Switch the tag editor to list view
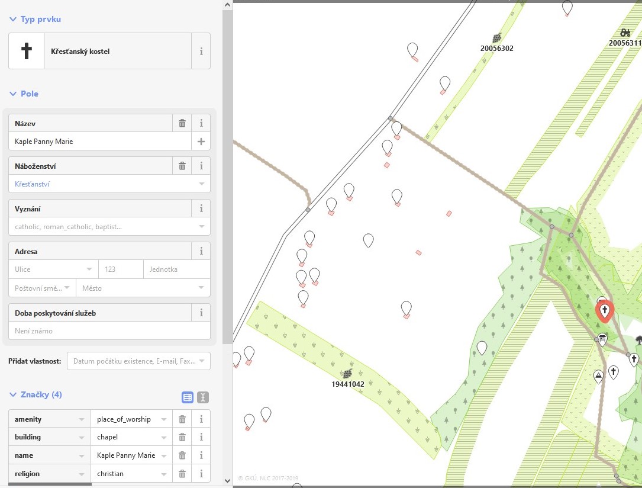The image size is (642, 488). pos(188,397)
